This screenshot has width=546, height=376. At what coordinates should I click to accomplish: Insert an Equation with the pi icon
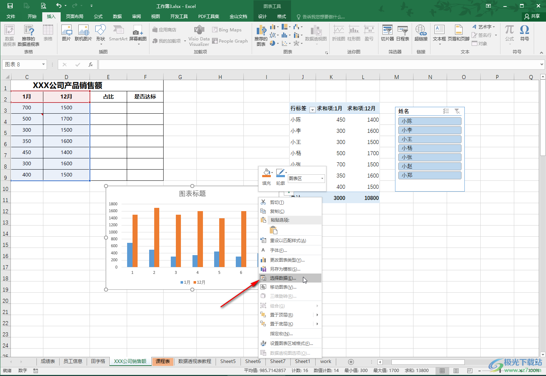coord(510,35)
